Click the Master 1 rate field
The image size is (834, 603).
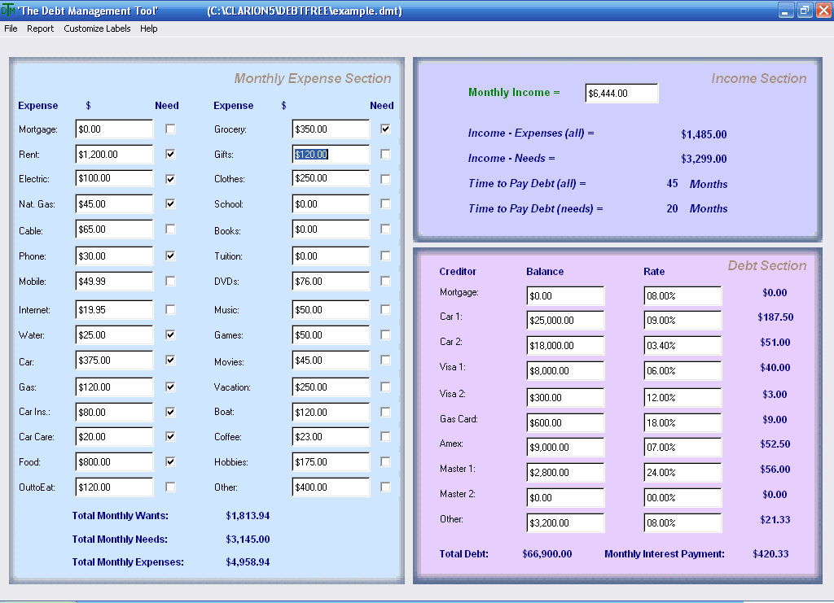[x=683, y=472]
